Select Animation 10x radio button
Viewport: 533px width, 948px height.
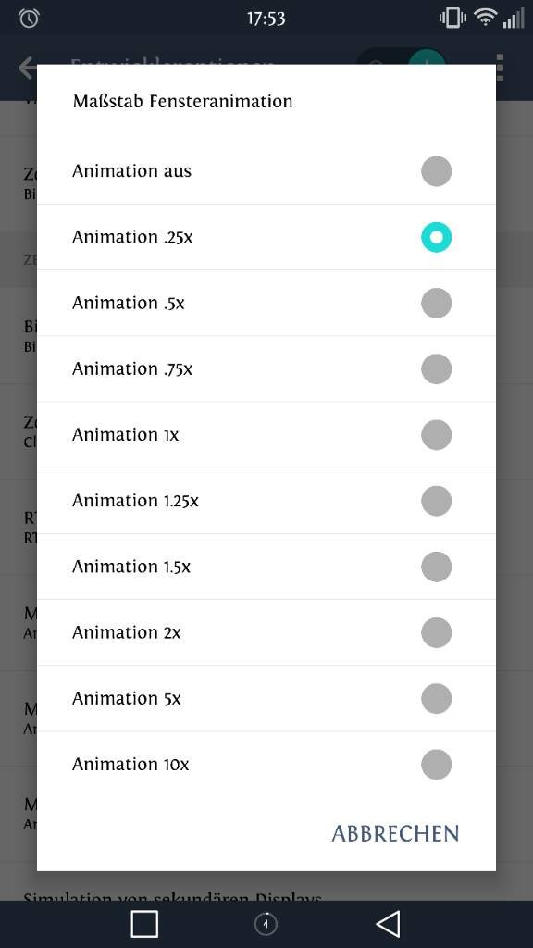coord(437,764)
